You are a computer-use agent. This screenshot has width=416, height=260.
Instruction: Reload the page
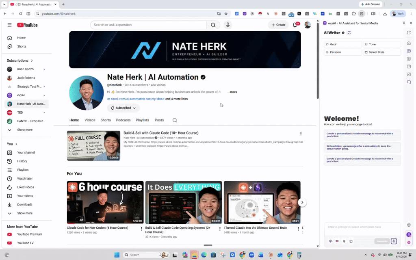point(20,13)
